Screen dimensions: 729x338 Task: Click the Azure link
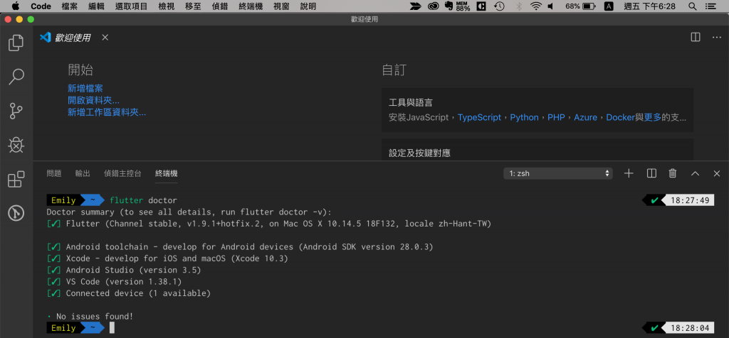click(585, 117)
